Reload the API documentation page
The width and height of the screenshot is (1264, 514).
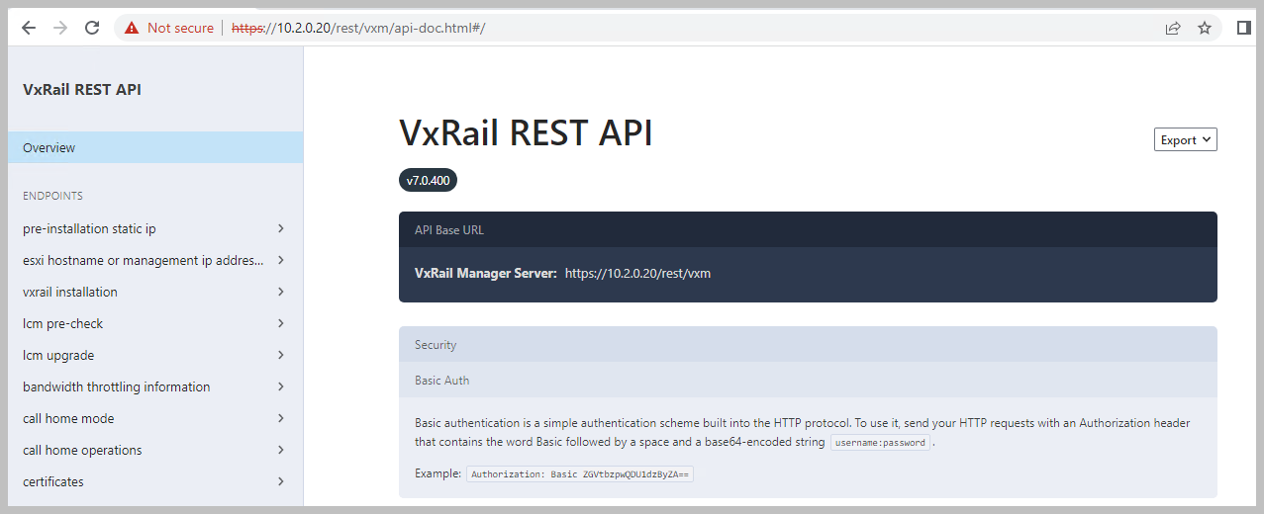coord(92,28)
